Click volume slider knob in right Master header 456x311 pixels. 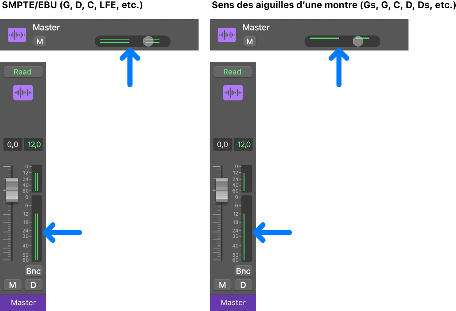pyautogui.click(x=358, y=41)
